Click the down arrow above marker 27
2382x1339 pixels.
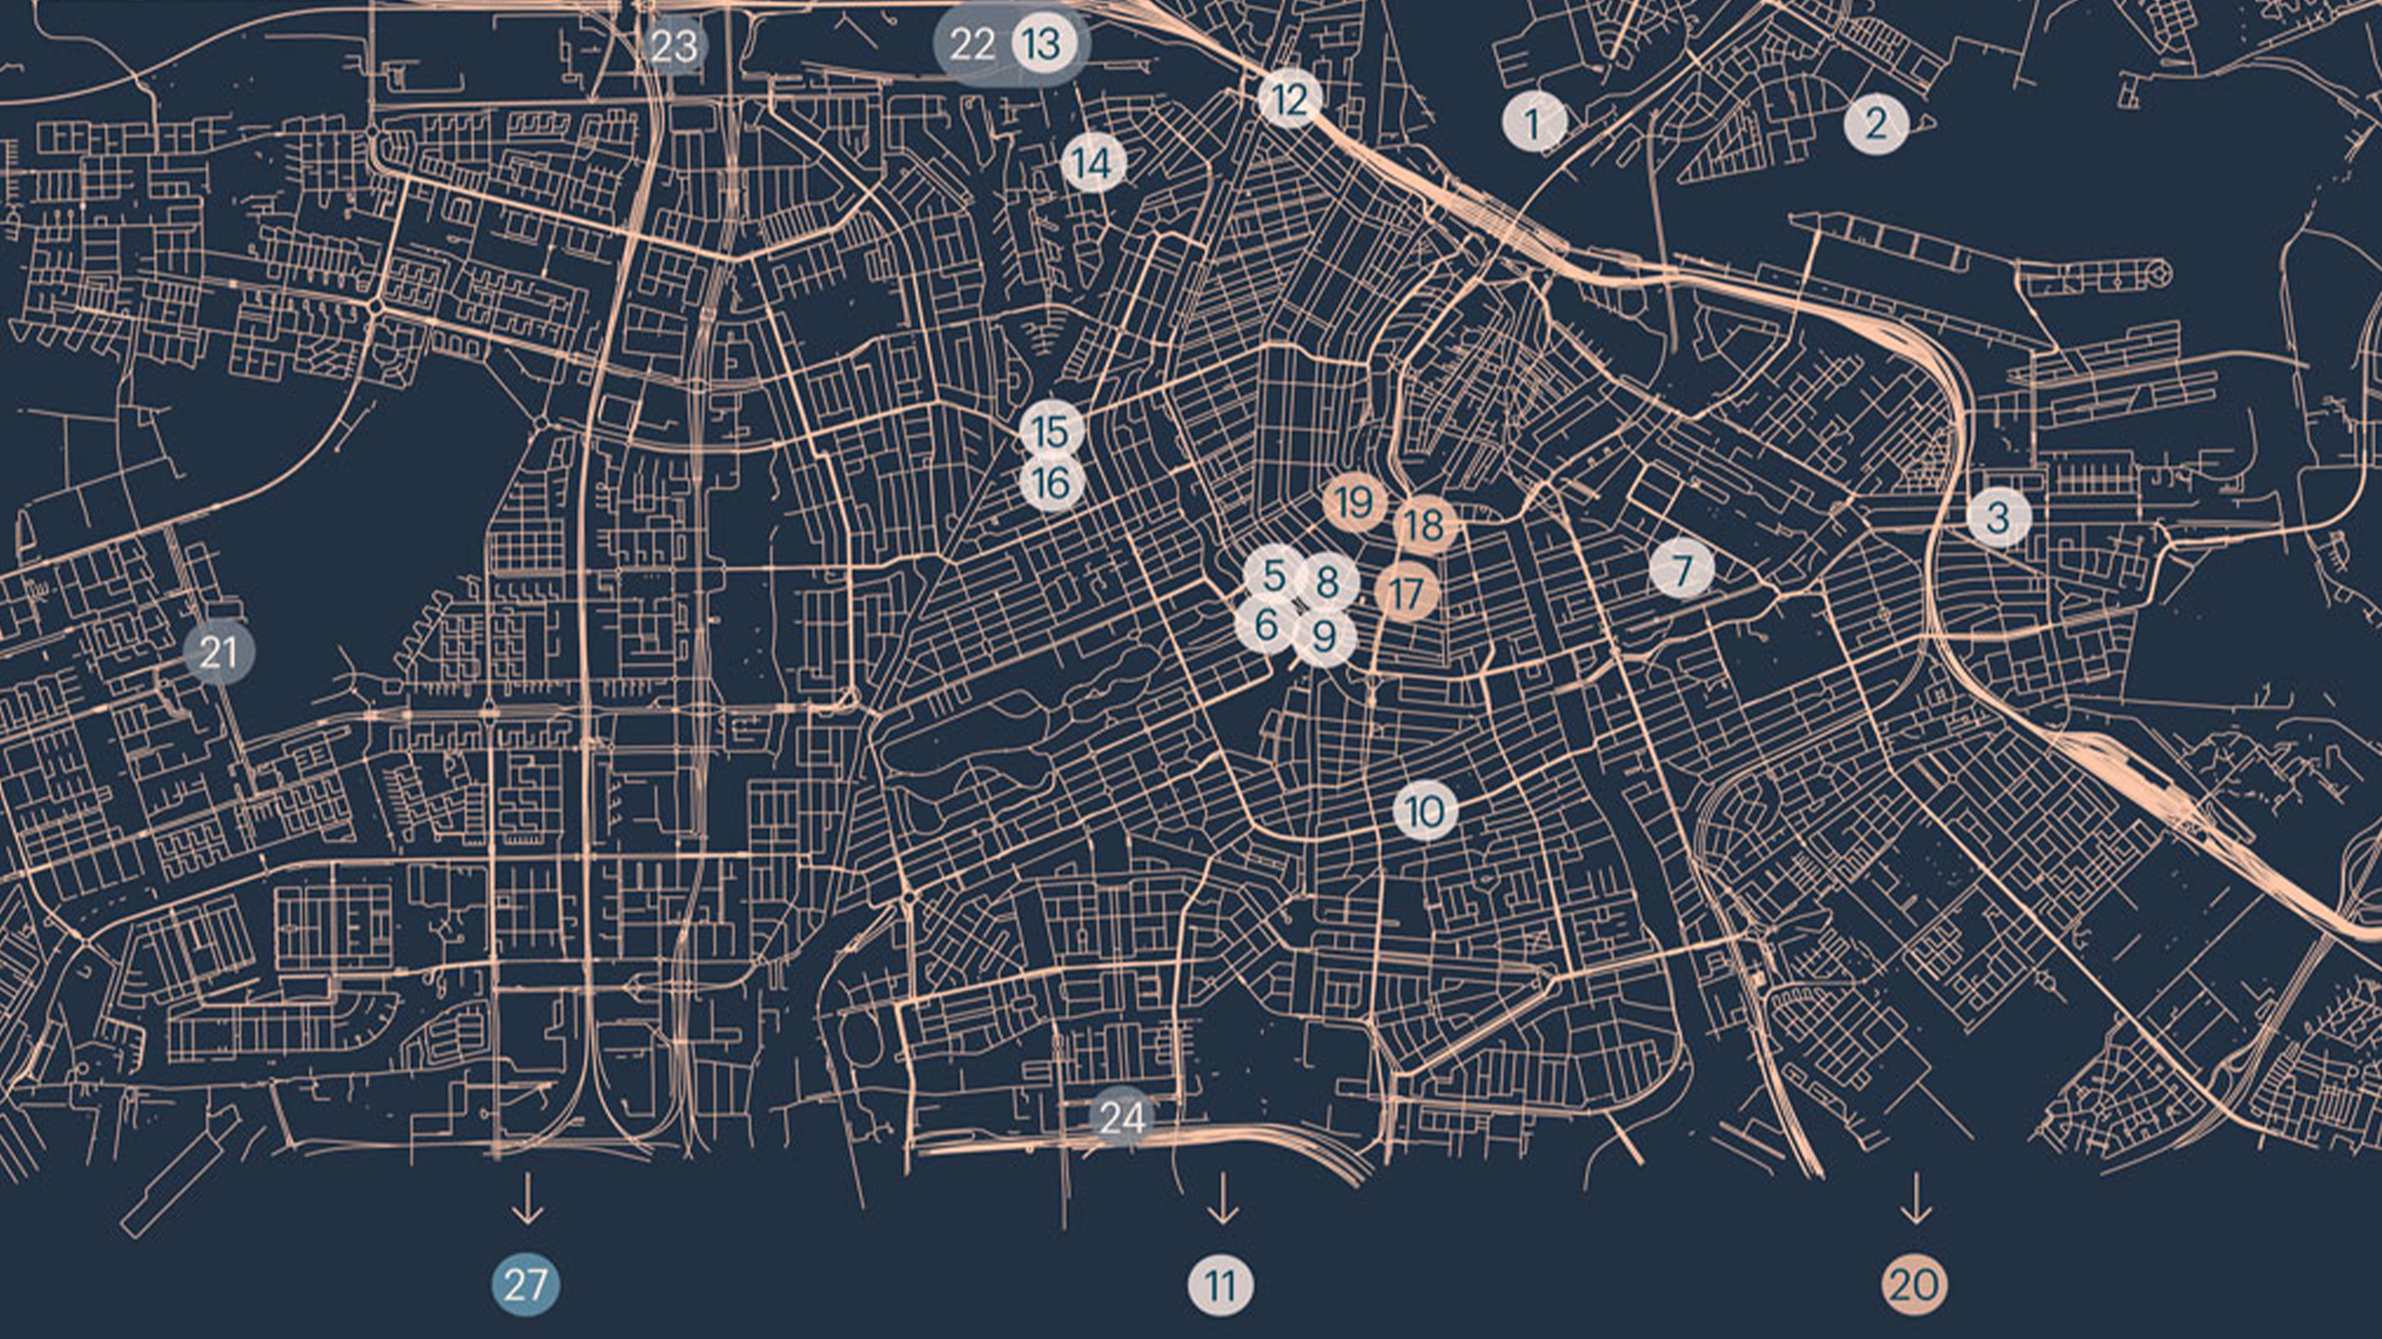tap(527, 1199)
